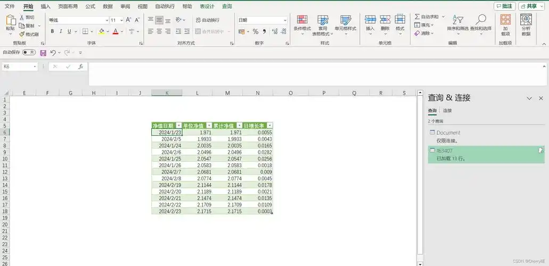This screenshot has width=549, height=266.
Task: Switch to the Table Design (表设计) tab
Action: (x=207, y=6)
